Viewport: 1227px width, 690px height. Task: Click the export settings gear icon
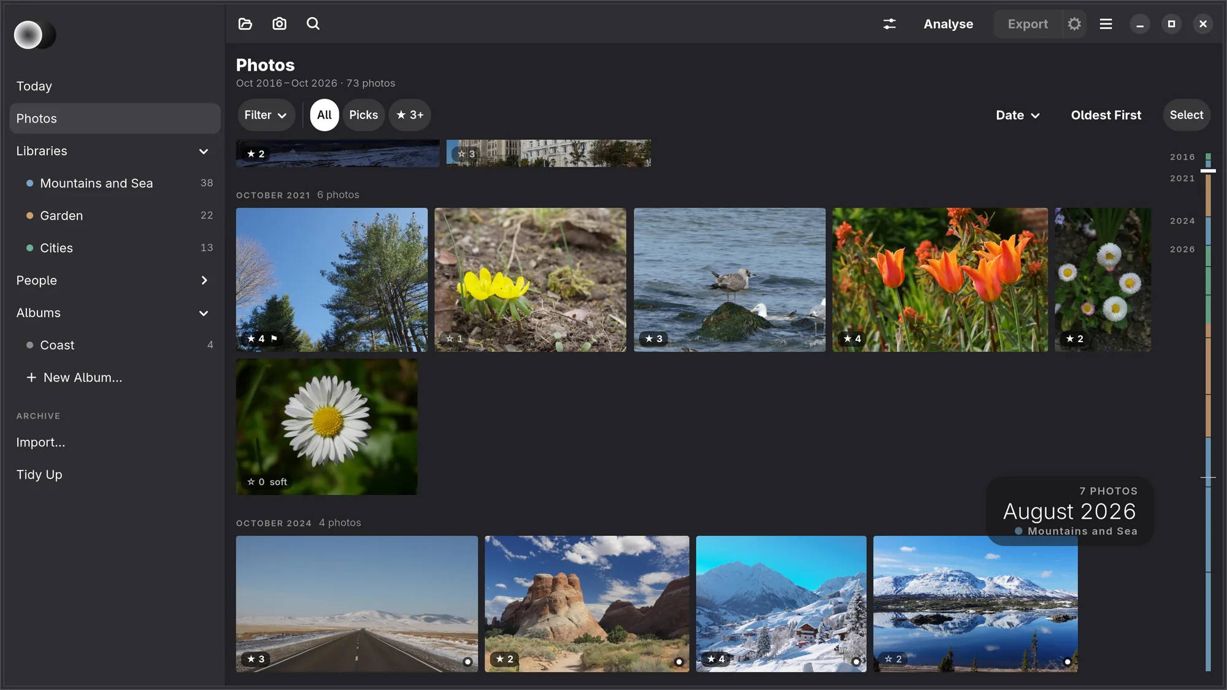pos(1074,24)
